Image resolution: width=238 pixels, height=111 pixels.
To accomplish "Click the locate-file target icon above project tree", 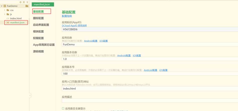I will [x=21, y=2].
